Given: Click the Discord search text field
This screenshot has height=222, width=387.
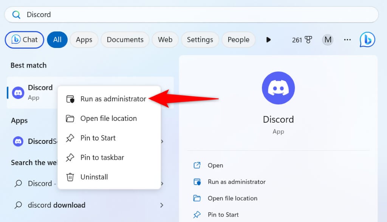Looking at the screenshot, I should tap(192, 15).
